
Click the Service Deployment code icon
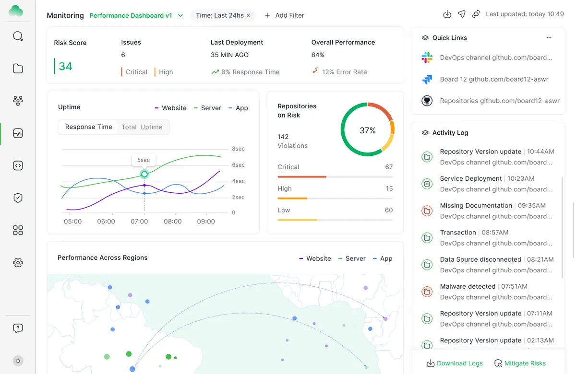427,184
